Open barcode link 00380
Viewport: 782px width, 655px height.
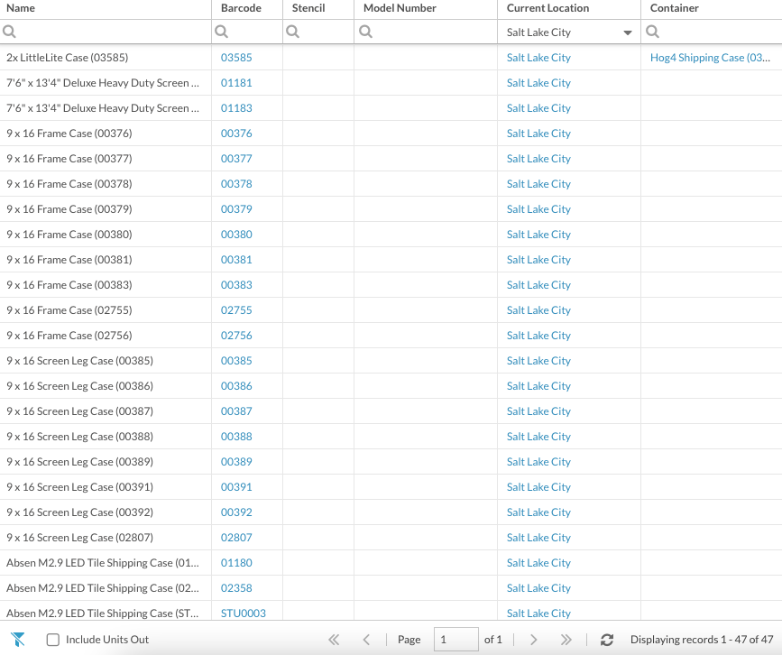pyautogui.click(x=236, y=235)
